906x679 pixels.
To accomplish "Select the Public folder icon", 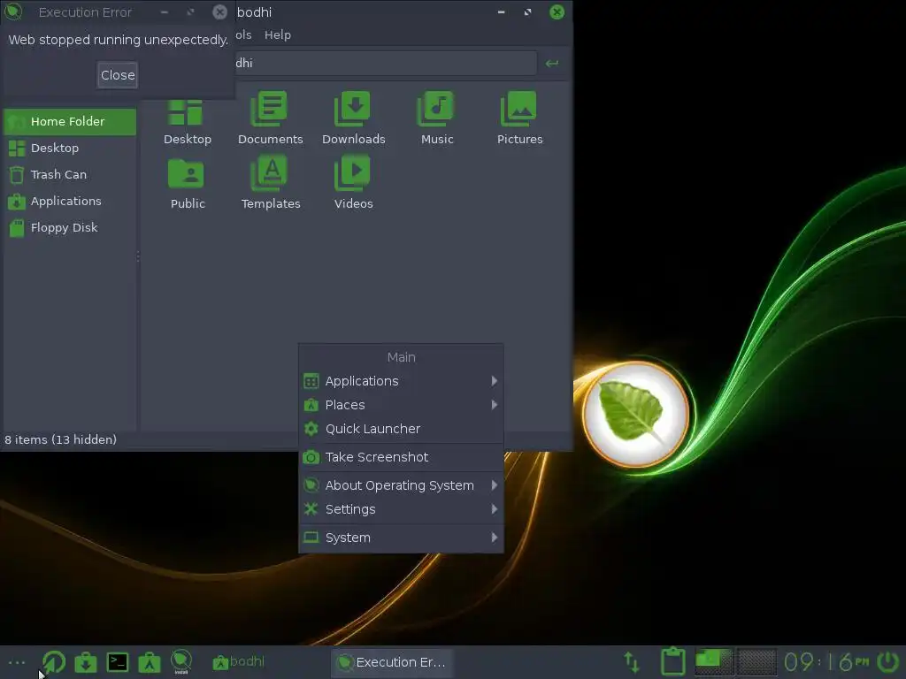I will tap(187, 184).
